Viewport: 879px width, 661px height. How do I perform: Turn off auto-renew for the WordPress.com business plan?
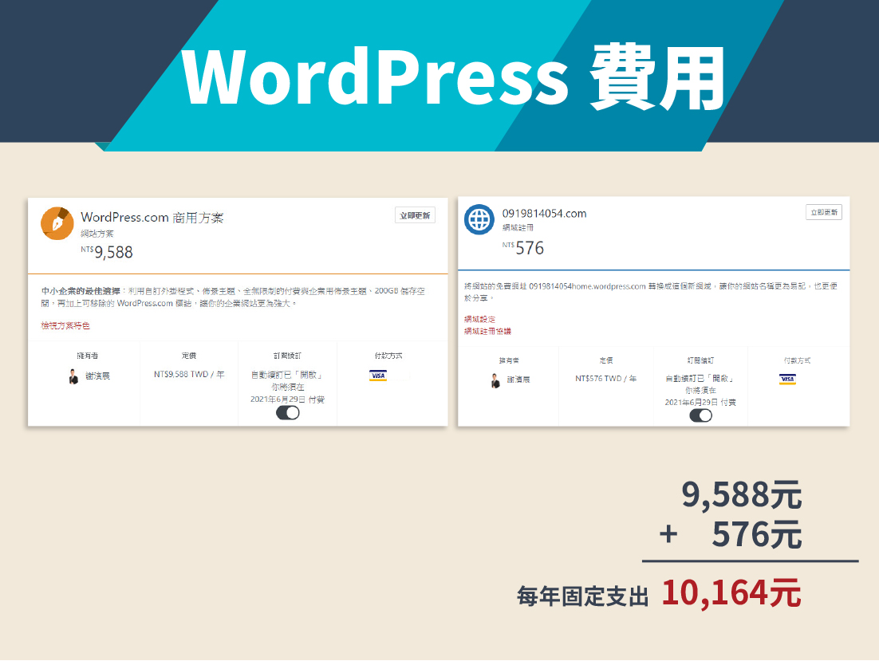click(288, 413)
